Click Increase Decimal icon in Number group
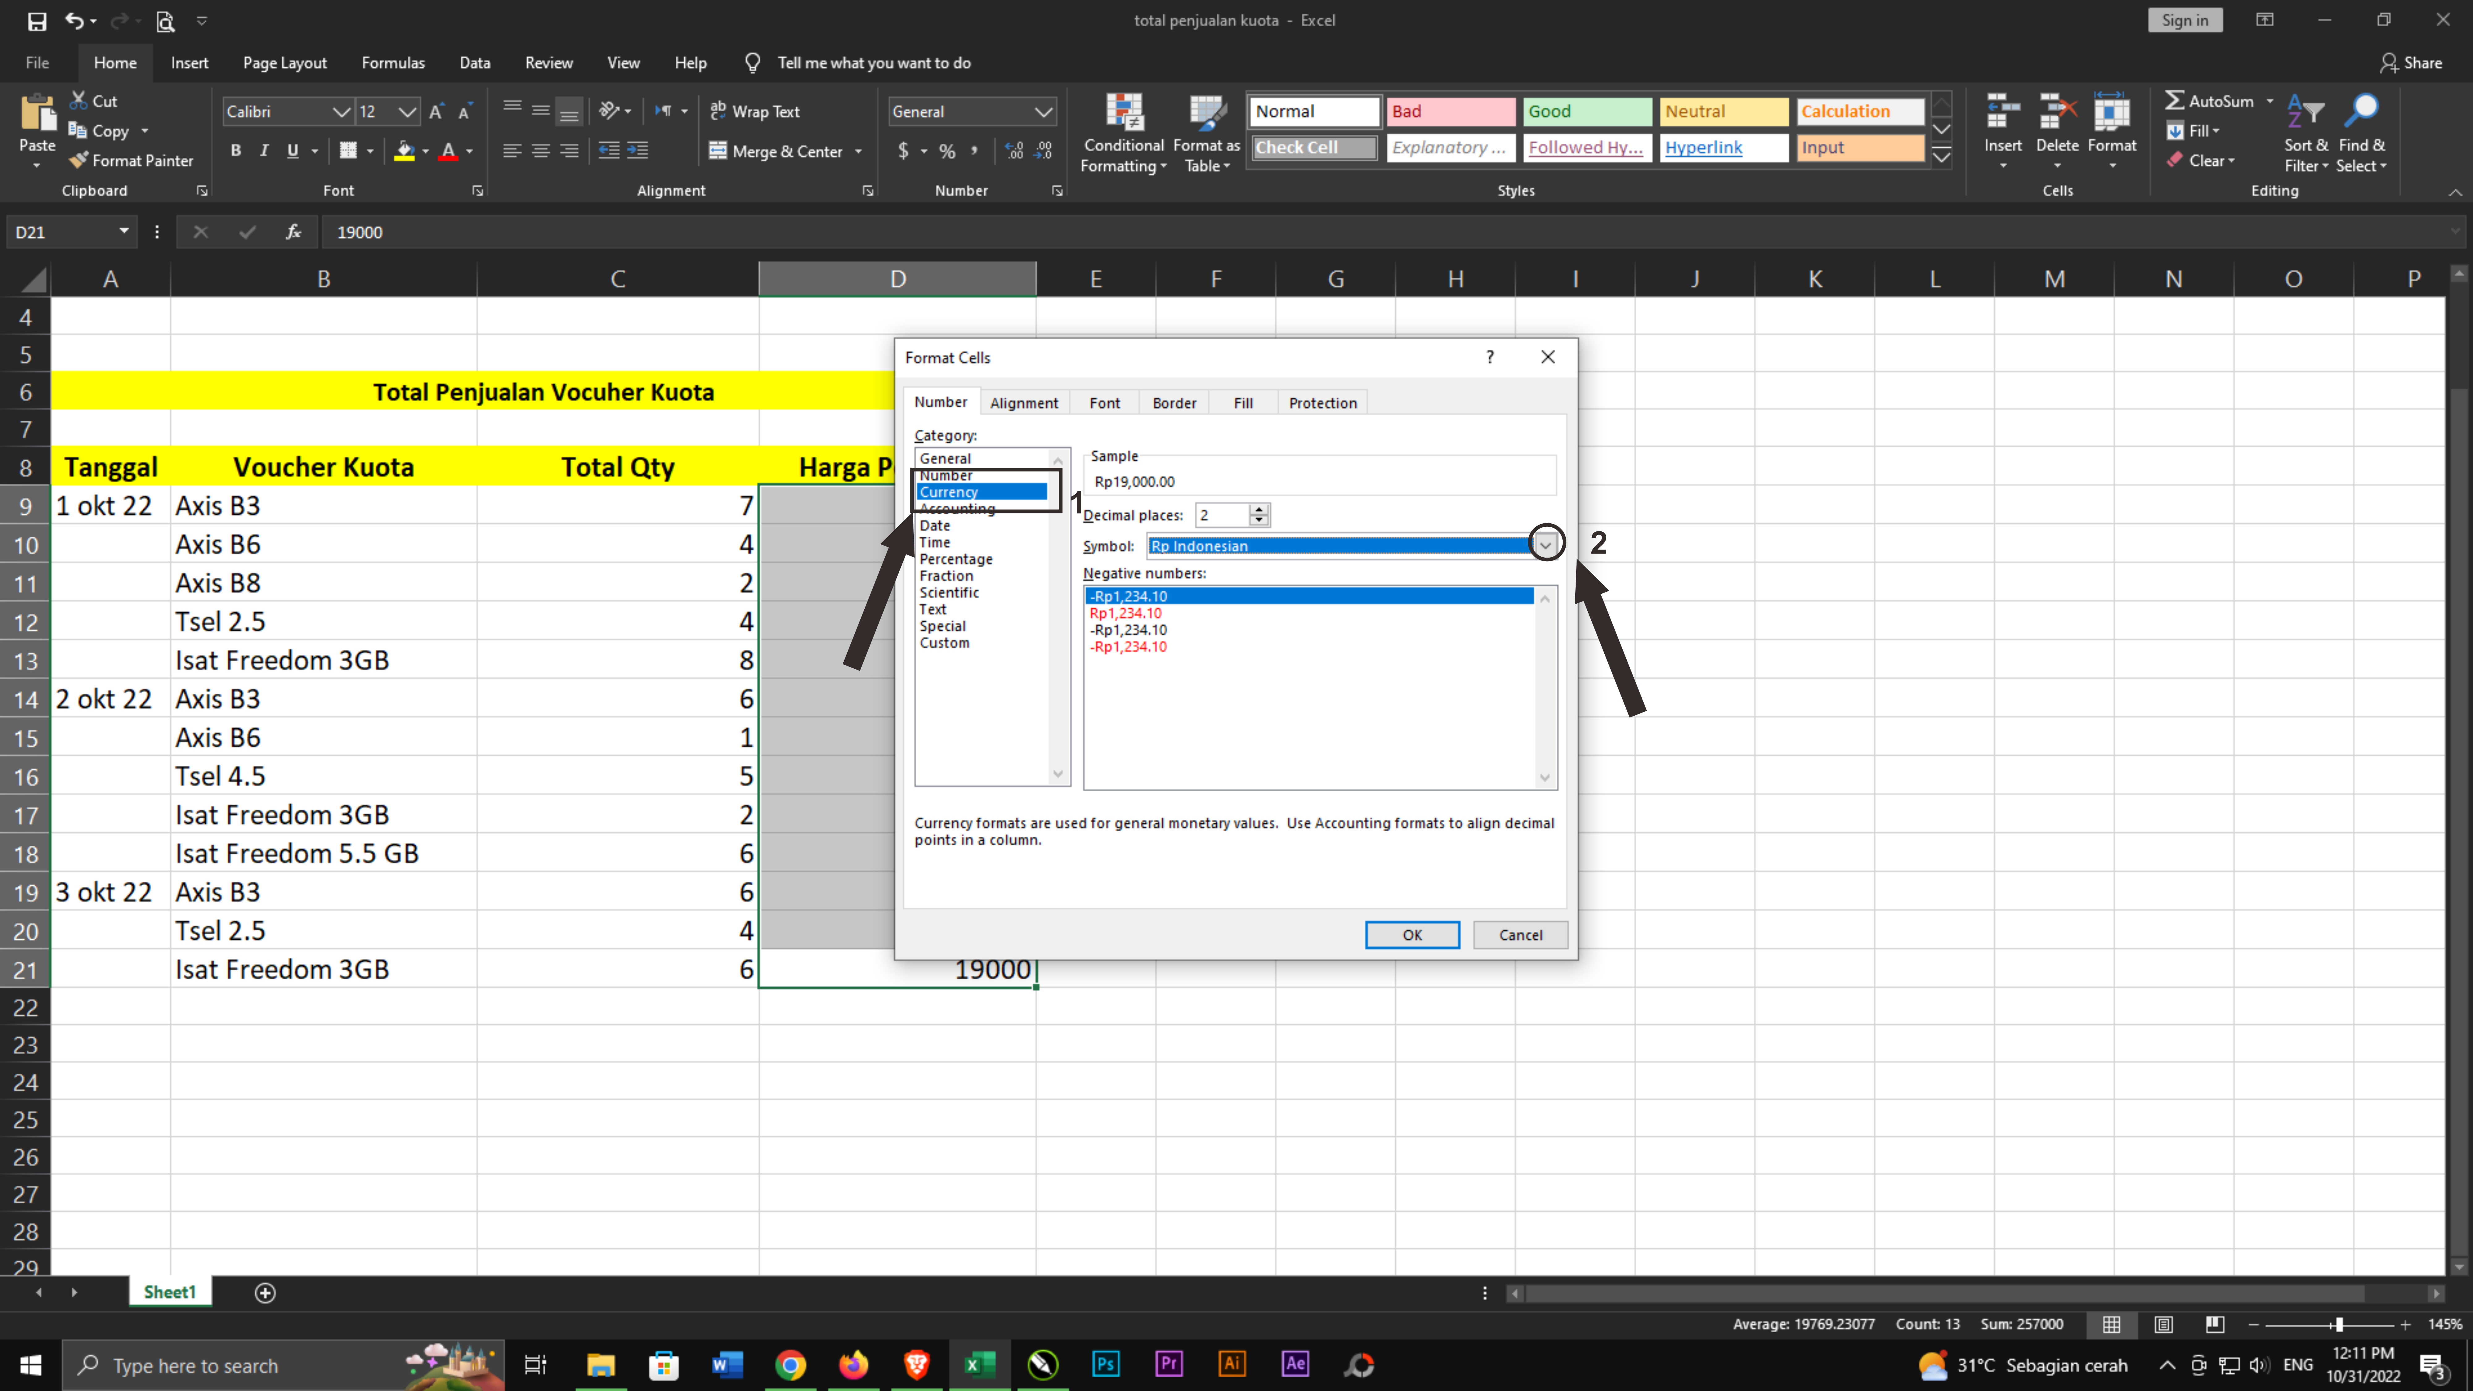Image resolution: width=2473 pixels, height=1391 pixels. pyautogui.click(x=1014, y=151)
